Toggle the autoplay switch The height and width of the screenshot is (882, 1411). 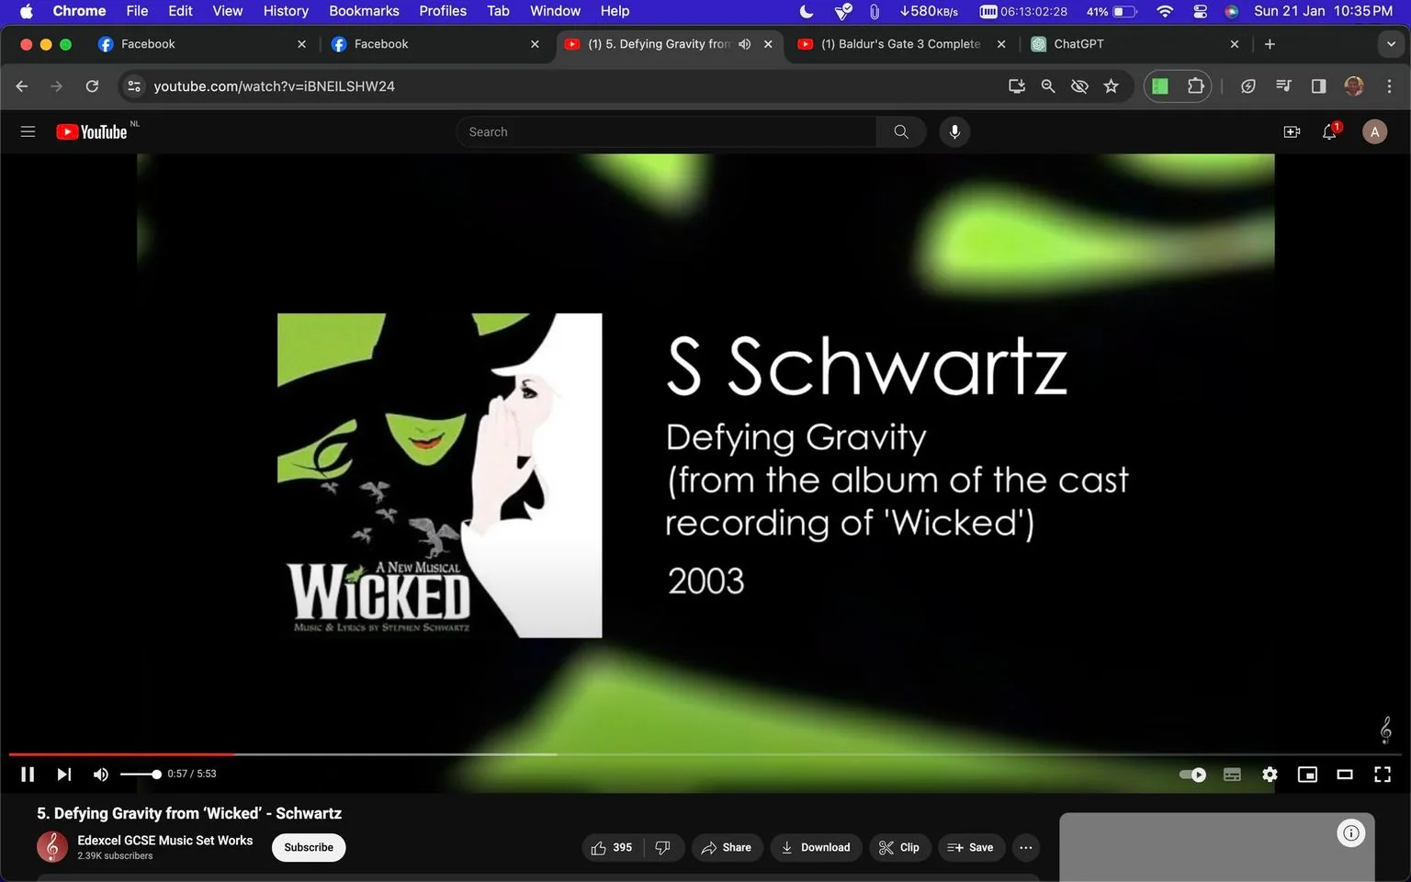[1192, 775]
